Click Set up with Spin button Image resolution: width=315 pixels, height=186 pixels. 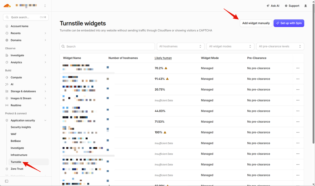click(x=289, y=23)
